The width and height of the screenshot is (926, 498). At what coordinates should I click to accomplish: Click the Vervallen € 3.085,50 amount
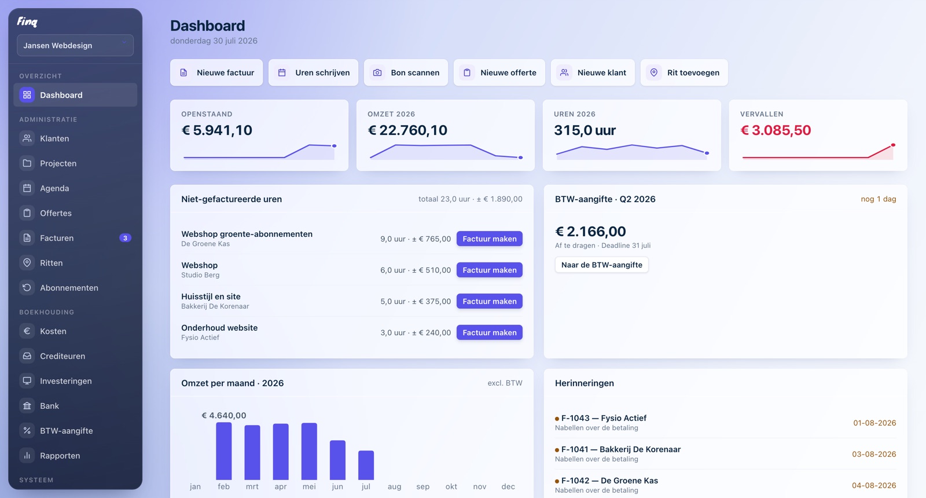pos(776,130)
